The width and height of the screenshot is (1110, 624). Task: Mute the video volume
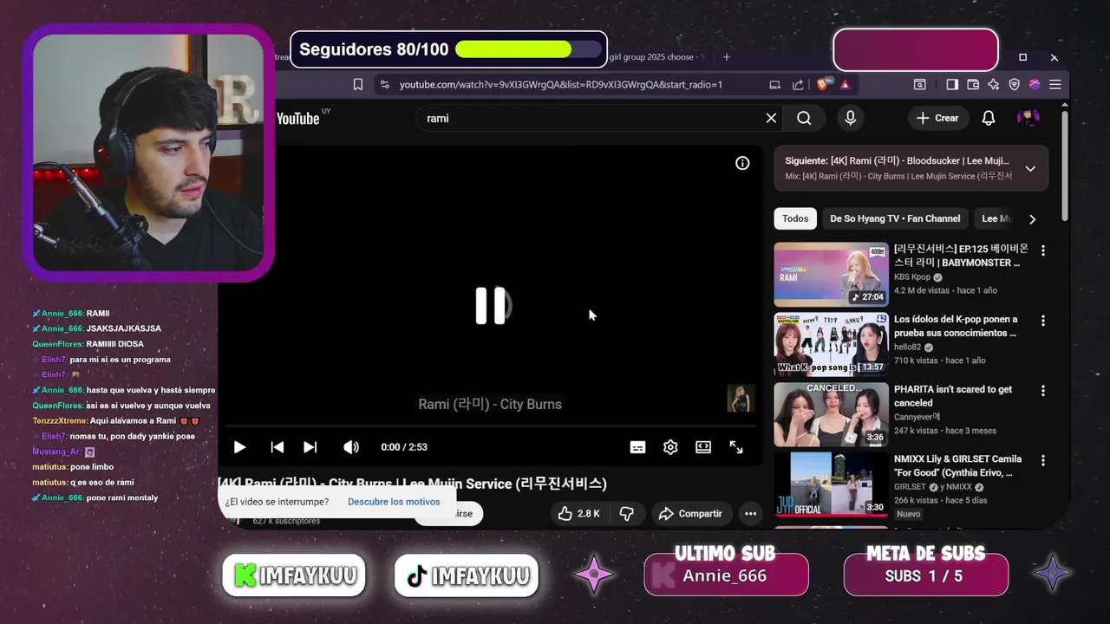coord(350,447)
